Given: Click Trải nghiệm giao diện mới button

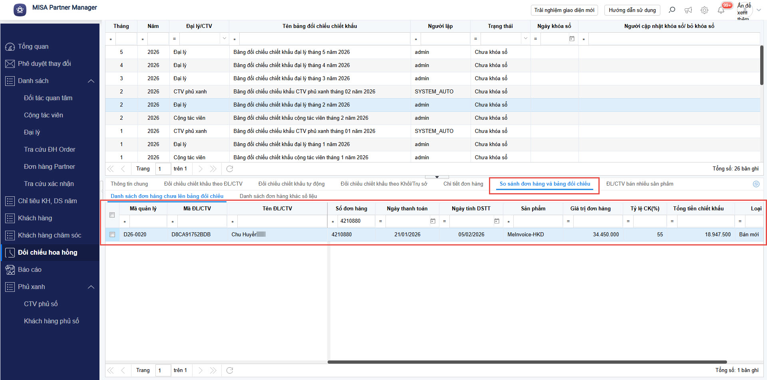Looking at the screenshot, I should pos(564,10).
